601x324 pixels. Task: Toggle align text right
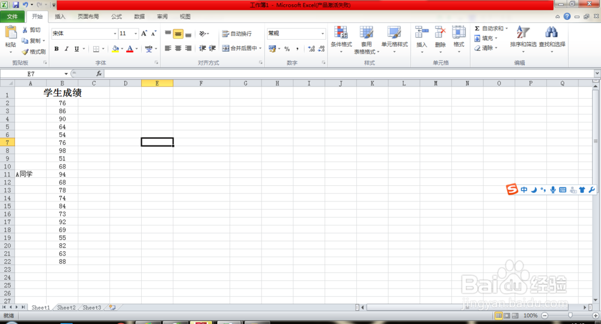188,48
